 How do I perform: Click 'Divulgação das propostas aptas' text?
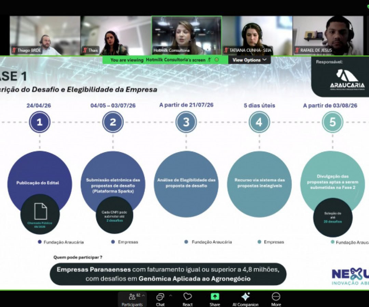332,182
